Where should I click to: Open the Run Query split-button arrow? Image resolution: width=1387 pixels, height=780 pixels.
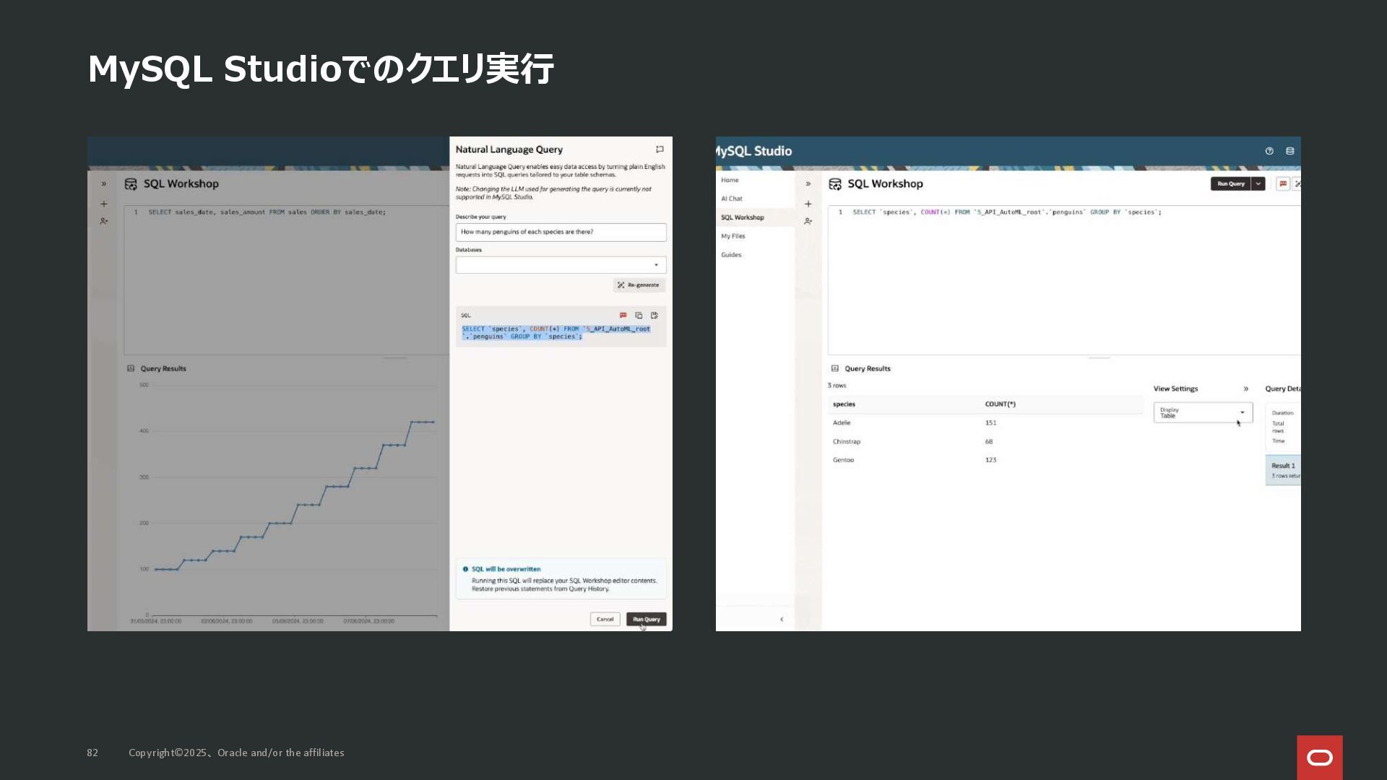coord(1258,183)
